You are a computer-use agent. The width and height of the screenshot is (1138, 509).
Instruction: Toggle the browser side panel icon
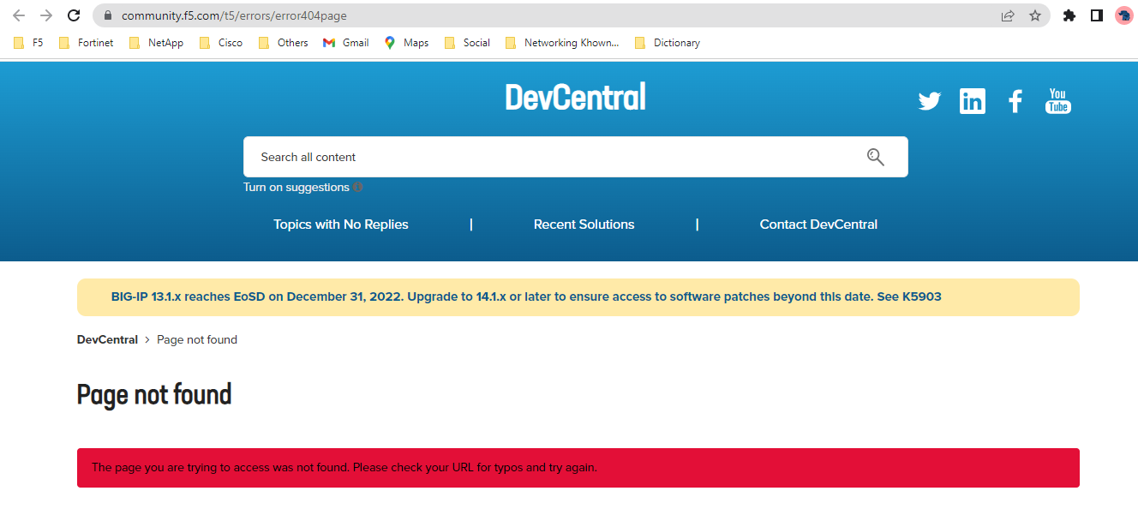click(x=1096, y=15)
